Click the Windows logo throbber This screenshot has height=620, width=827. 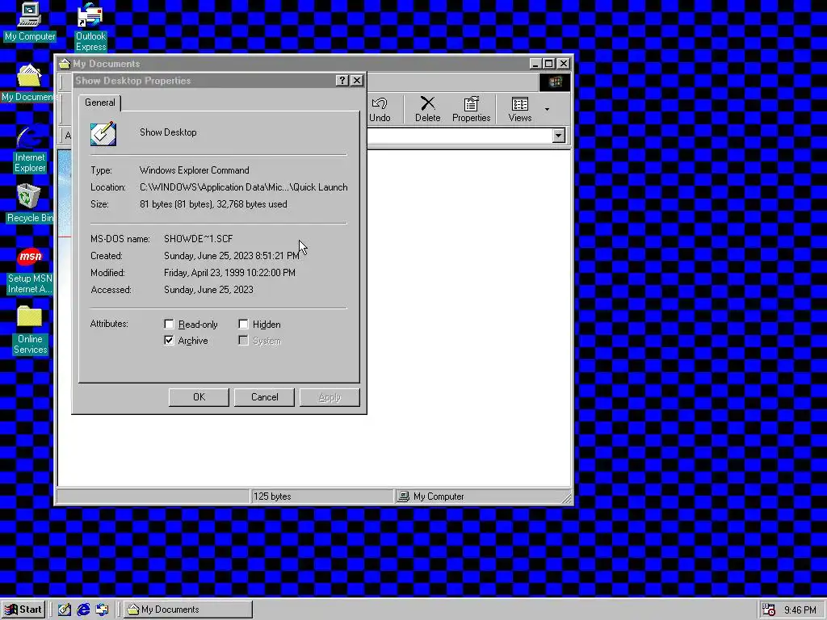(x=554, y=82)
